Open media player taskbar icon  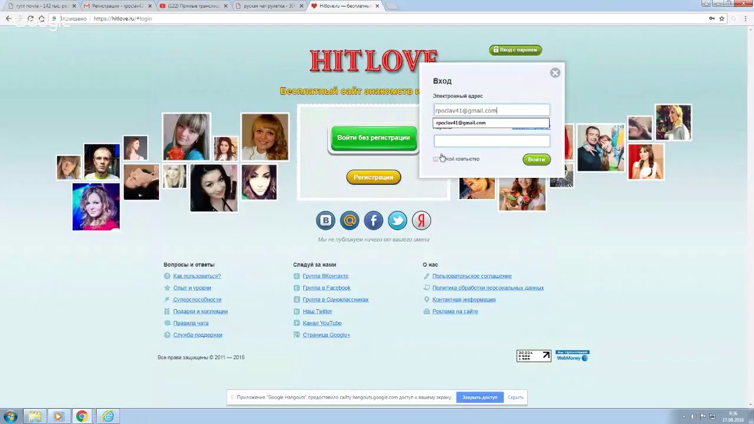[x=58, y=416]
